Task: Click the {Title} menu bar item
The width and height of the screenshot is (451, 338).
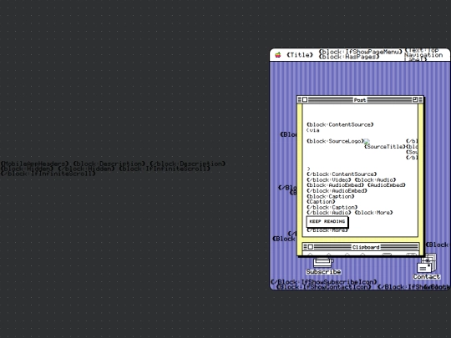Action: point(300,55)
